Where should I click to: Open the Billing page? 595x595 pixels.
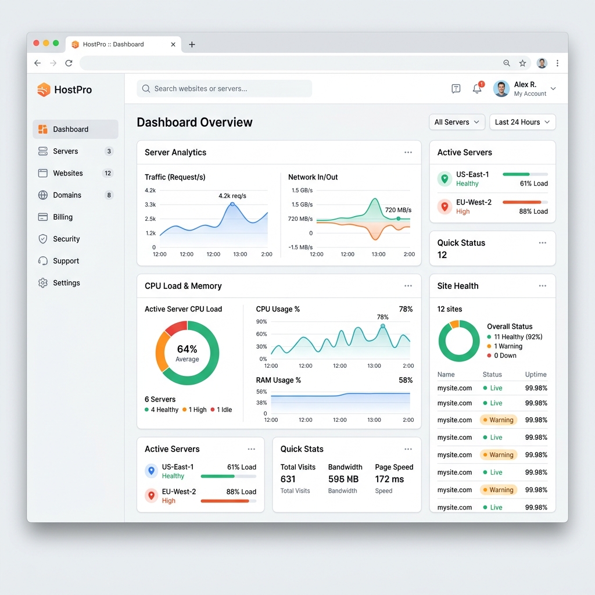(x=76, y=217)
